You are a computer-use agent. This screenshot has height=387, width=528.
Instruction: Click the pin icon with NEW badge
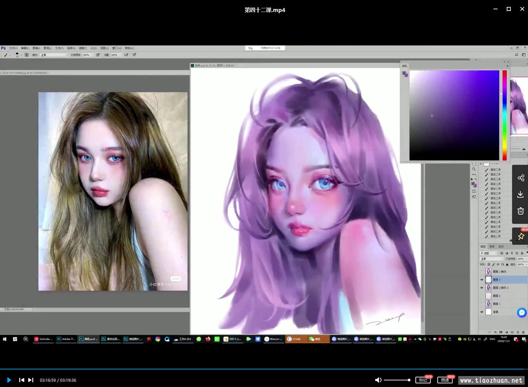(x=521, y=236)
